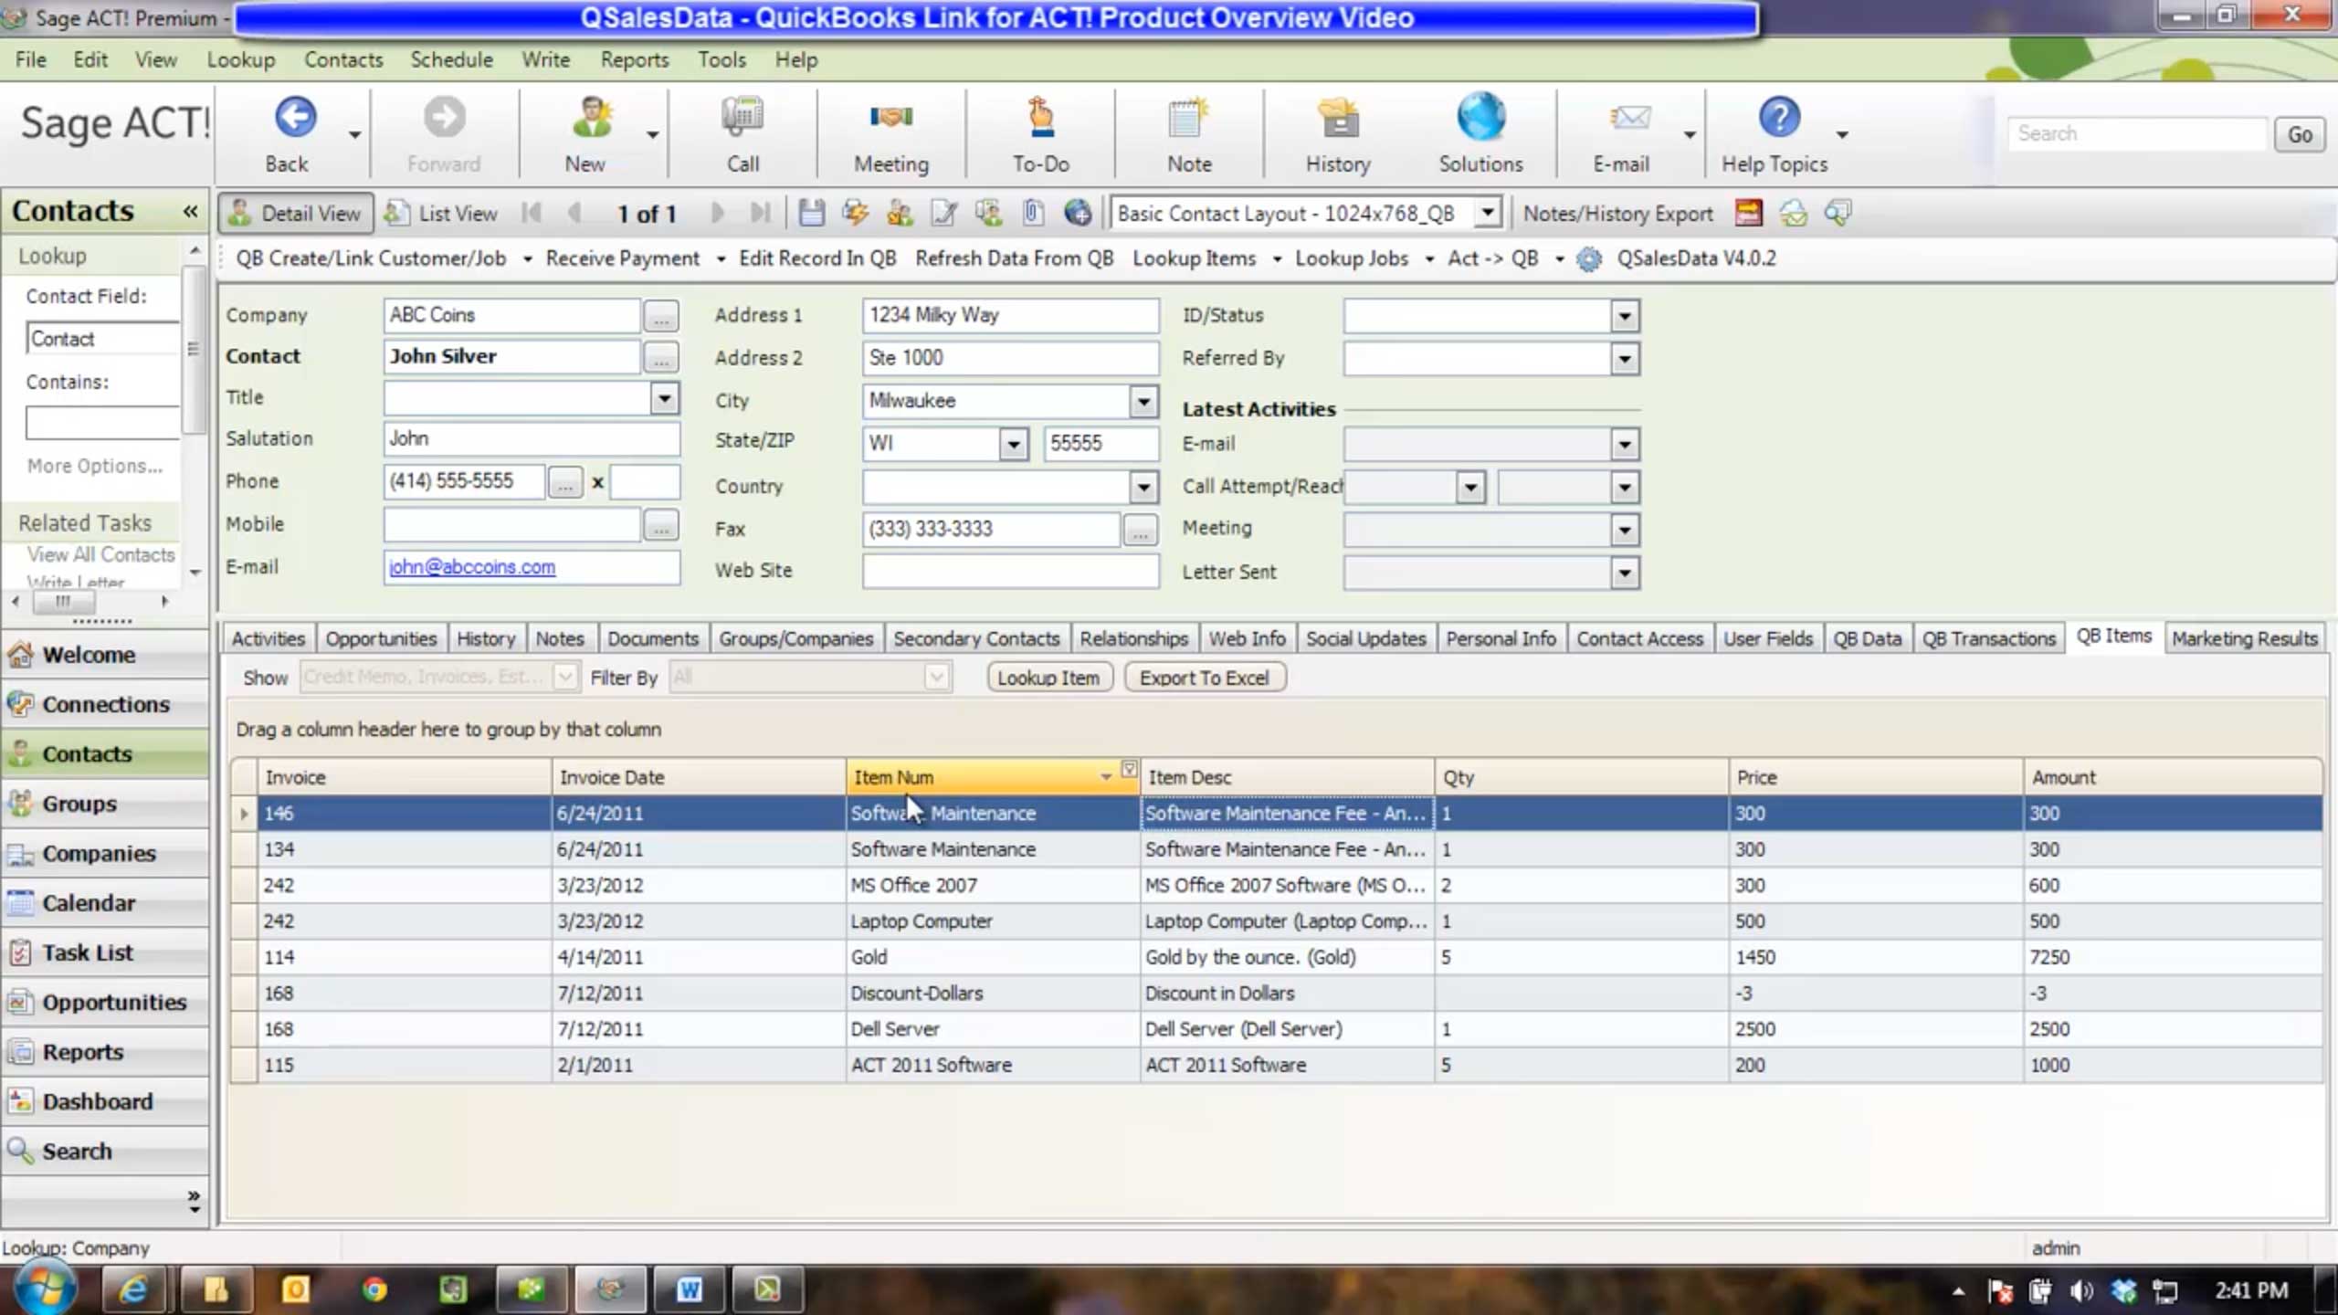Open the layout selector dropdown

coord(1488,214)
